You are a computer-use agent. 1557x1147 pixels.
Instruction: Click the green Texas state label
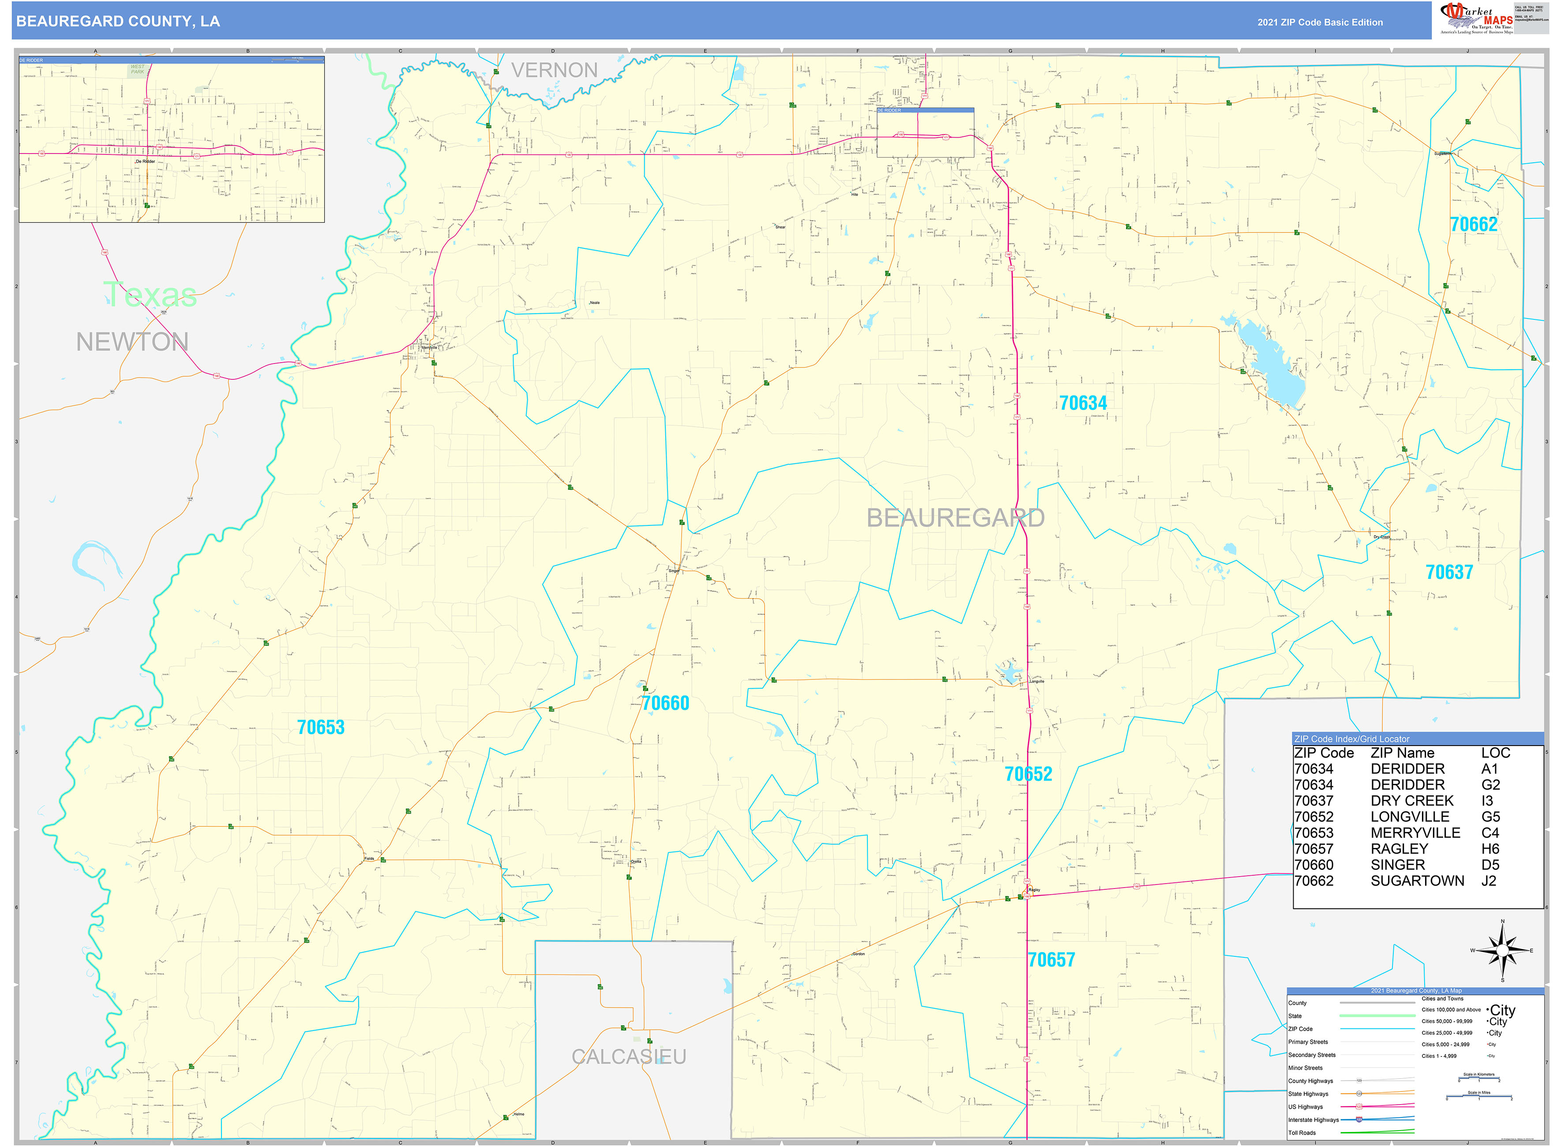pyautogui.click(x=150, y=294)
